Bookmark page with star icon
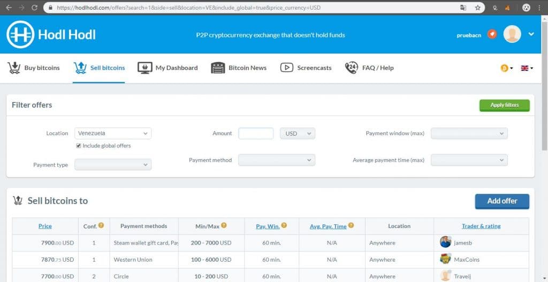Image resolution: width=548 pixels, height=282 pixels. click(478, 7)
